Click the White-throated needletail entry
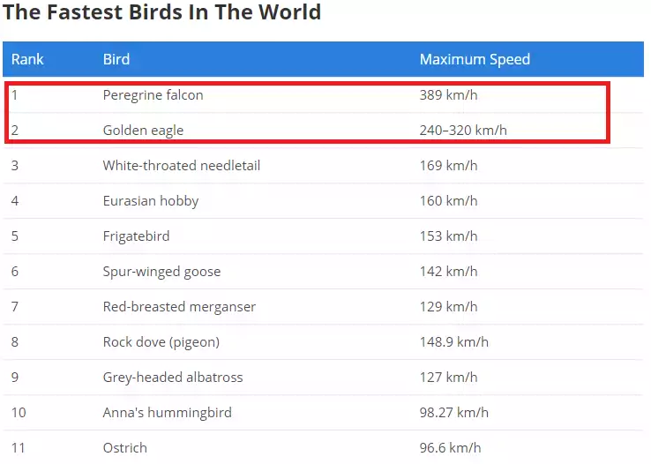 [x=182, y=166]
